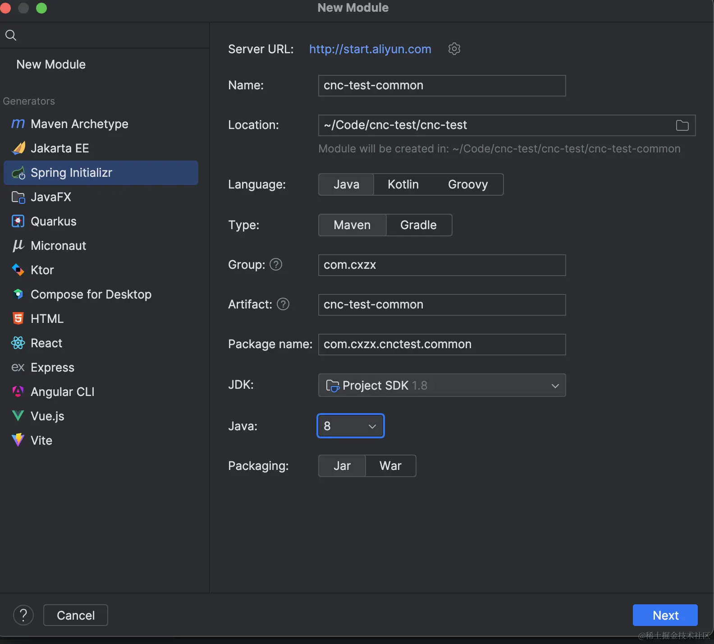Click the Maven Archetype icon
The height and width of the screenshot is (644, 714).
click(18, 124)
